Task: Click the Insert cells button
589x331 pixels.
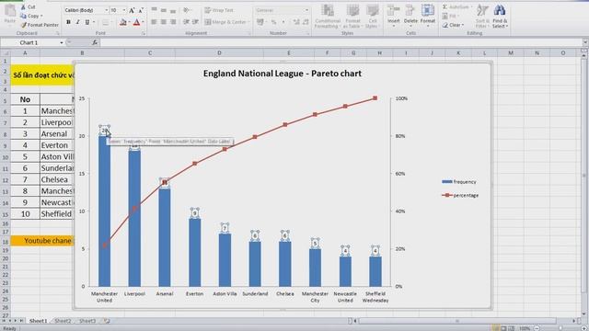Action: point(393,15)
